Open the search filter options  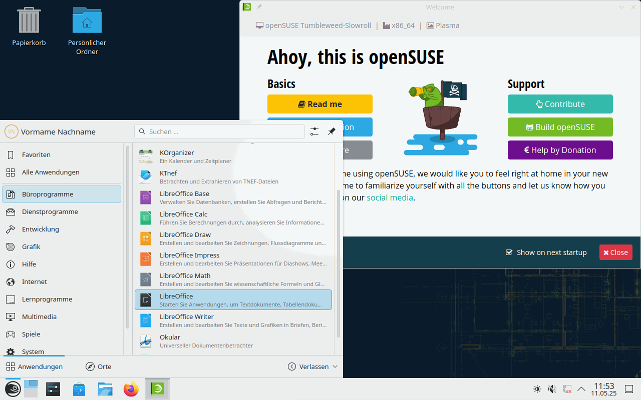pyautogui.click(x=314, y=131)
